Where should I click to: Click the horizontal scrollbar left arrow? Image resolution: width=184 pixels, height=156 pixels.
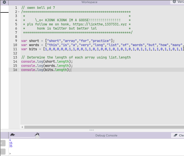(x=22, y=127)
